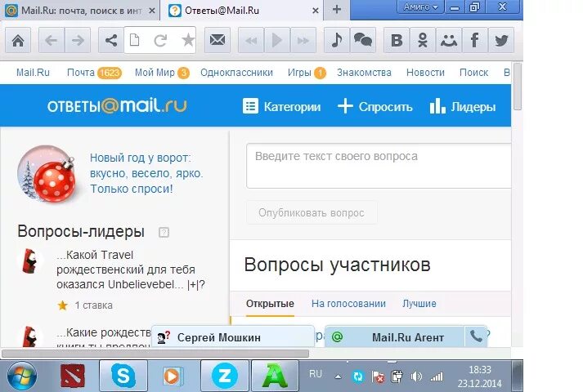Open Почта link with 1623 badge
The width and height of the screenshot is (583, 392).
(x=94, y=73)
